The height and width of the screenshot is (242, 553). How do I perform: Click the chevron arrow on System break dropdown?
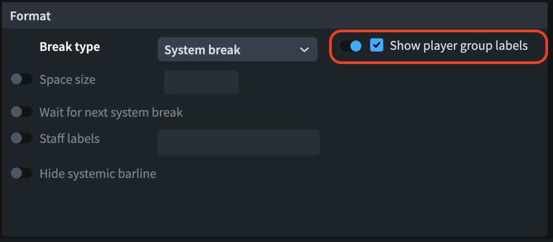[304, 50]
